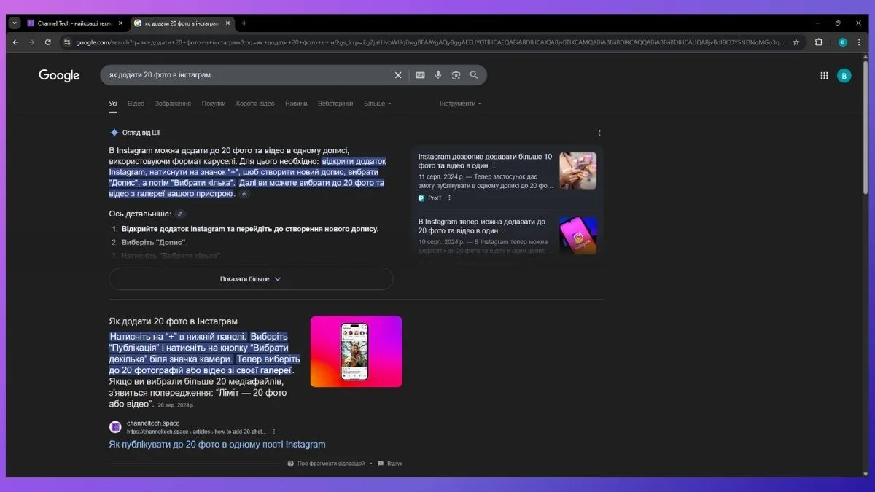Bookmark this page with star icon

pyautogui.click(x=796, y=42)
